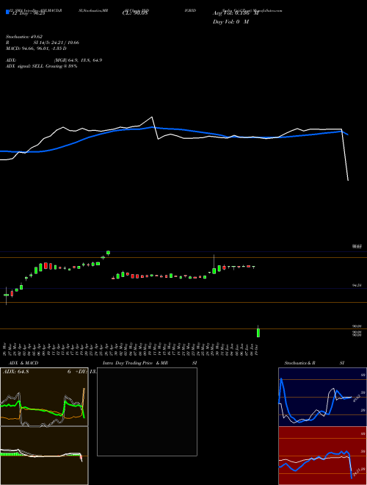The height and width of the screenshot is (485, 367).
Task: Click the 'MACD: 94.66, 96.01, -1.35 D' line
Action: pos(36,48)
